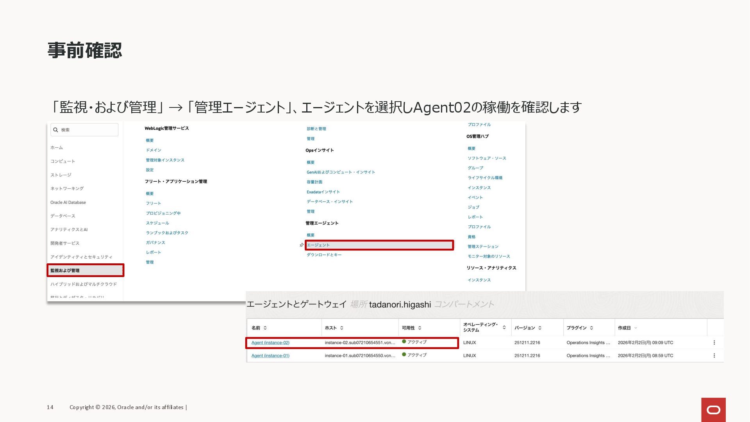Sort by ホスト column arrows

coord(342,328)
